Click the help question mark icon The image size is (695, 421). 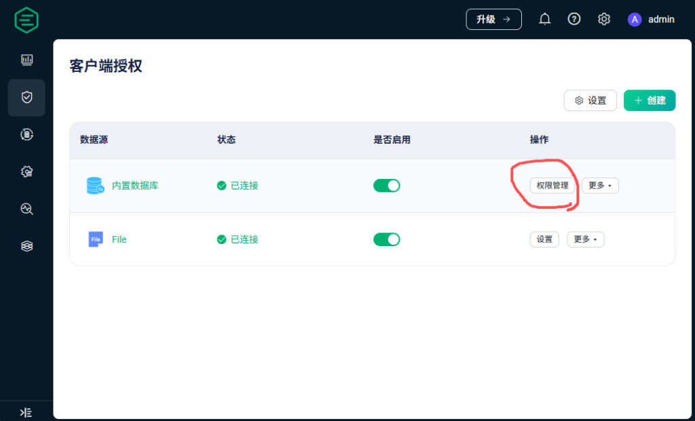[574, 20]
